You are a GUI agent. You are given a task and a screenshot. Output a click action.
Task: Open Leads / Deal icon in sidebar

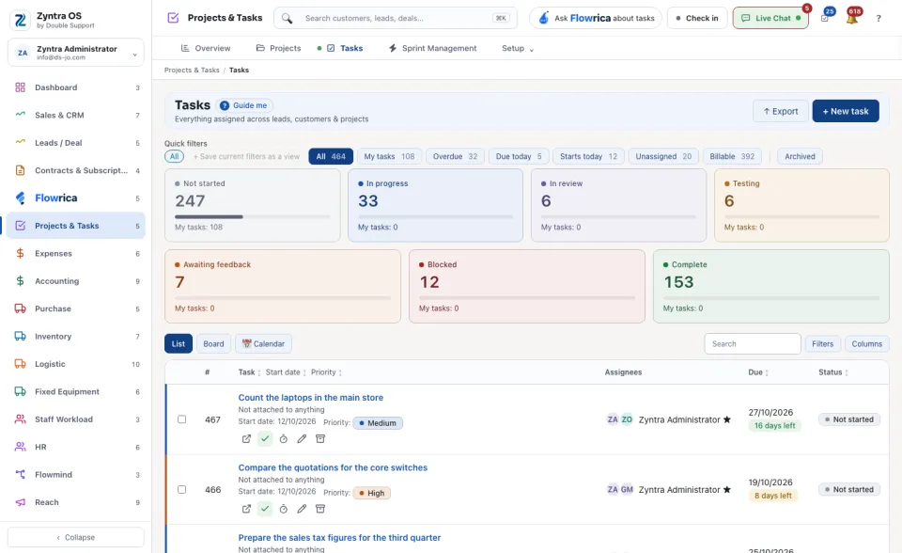click(20, 142)
